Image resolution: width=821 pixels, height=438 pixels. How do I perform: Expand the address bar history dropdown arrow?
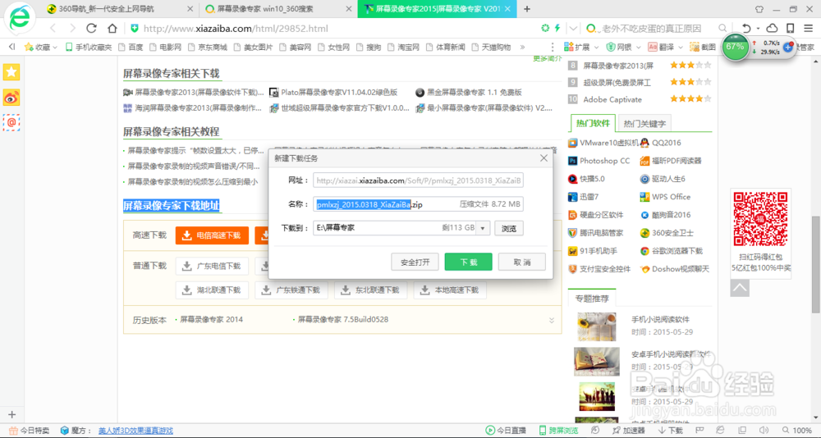574,28
